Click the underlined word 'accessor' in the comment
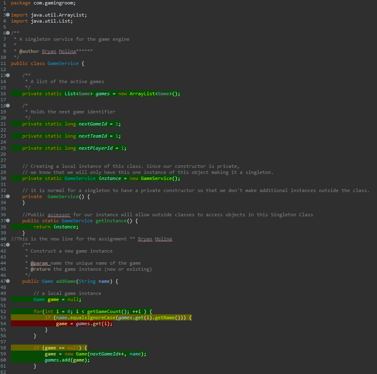Image resolution: width=377 pixels, height=374 pixels. coord(59,215)
